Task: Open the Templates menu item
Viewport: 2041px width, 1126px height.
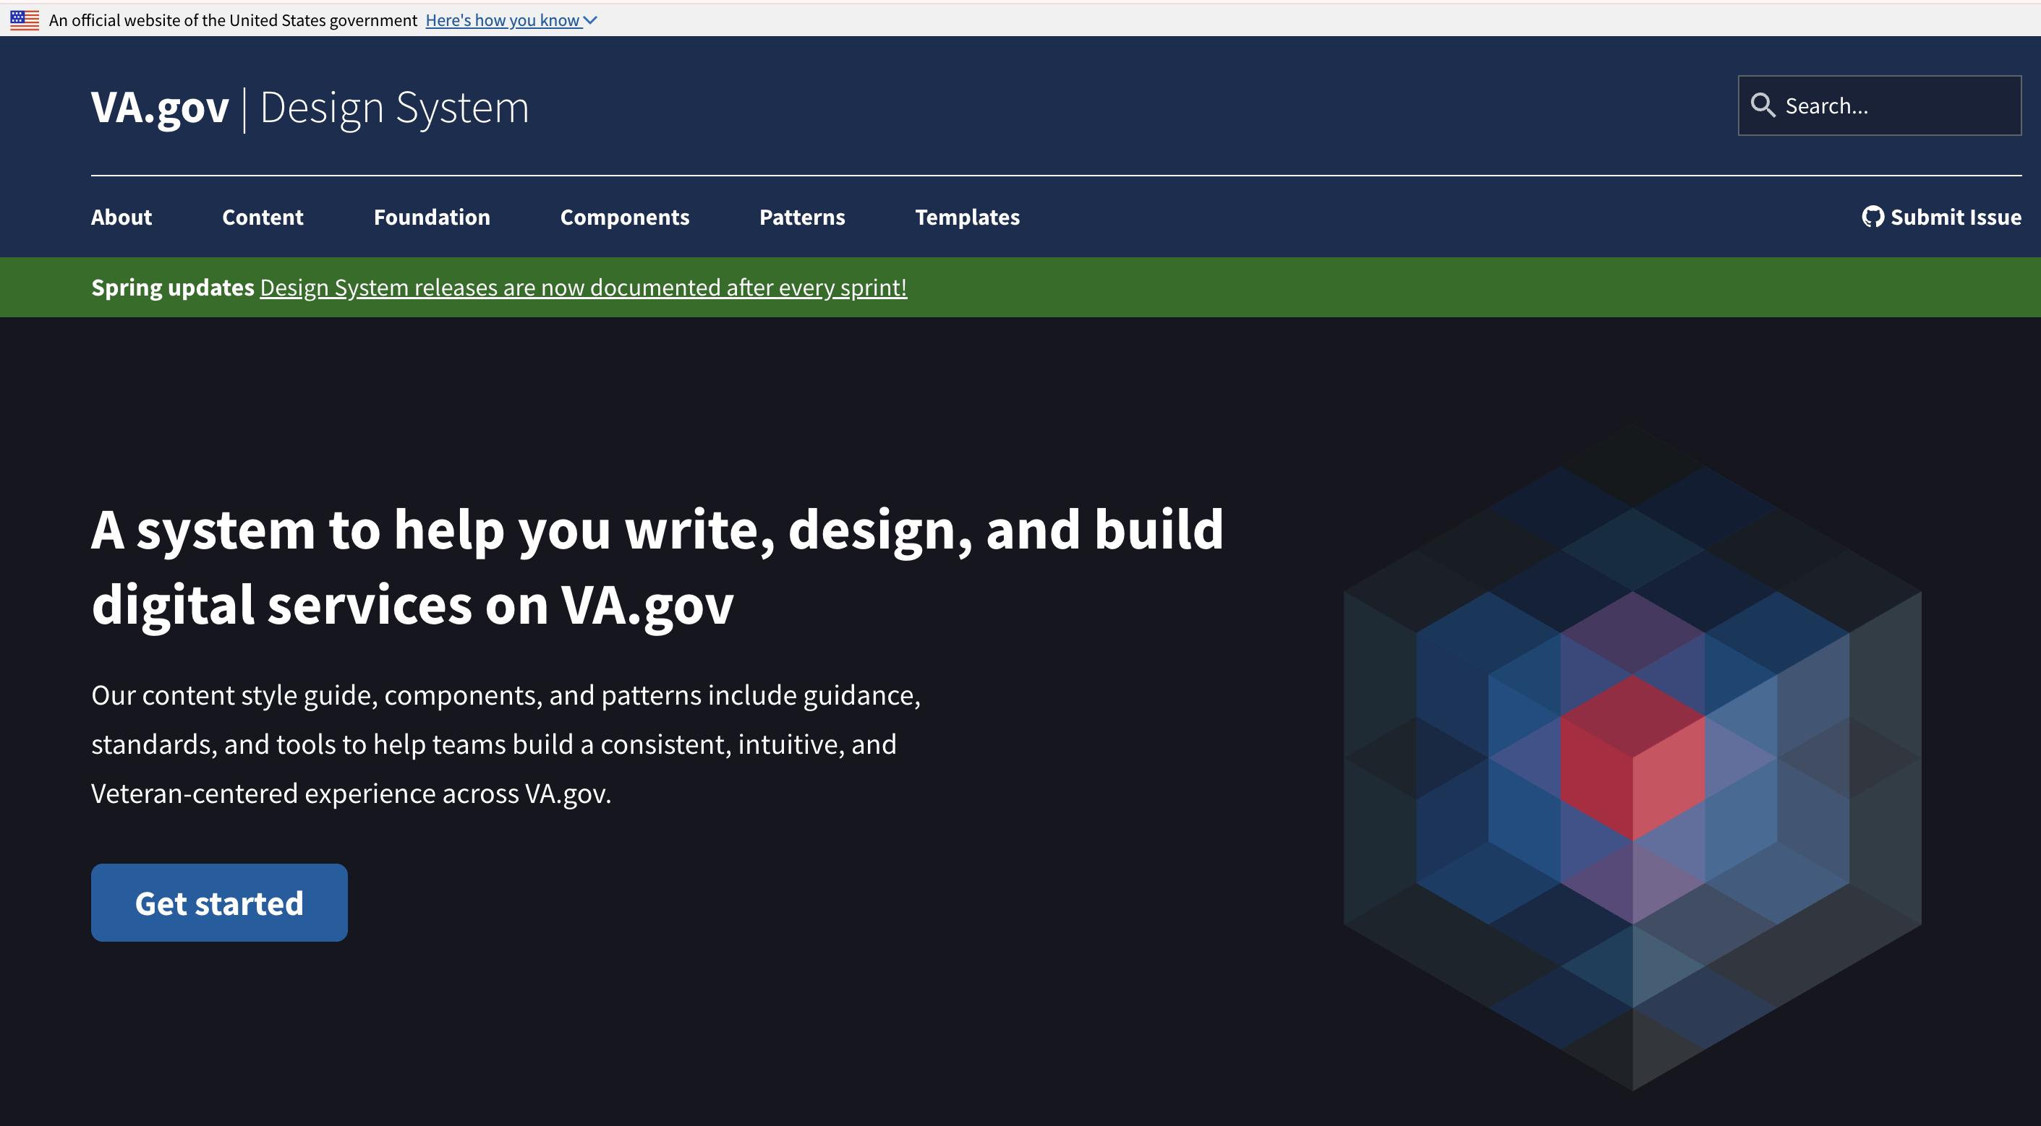Action: pos(968,217)
